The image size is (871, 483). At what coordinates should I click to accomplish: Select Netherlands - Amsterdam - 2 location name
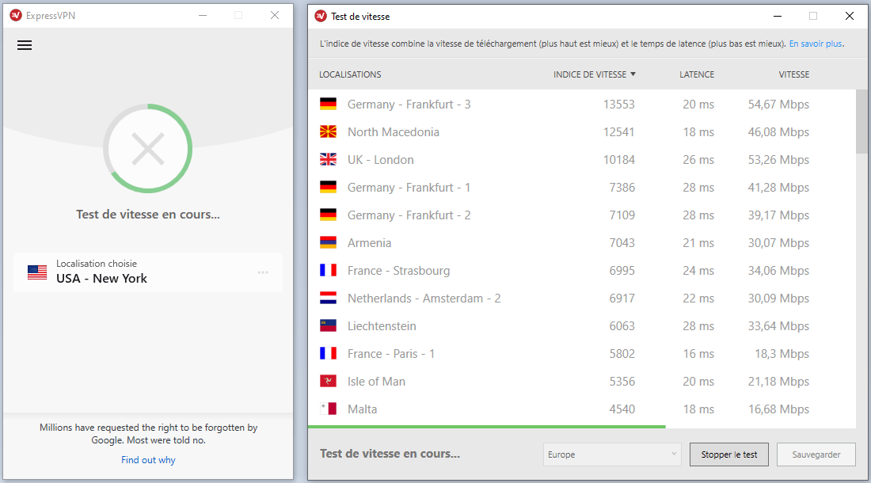tap(424, 299)
